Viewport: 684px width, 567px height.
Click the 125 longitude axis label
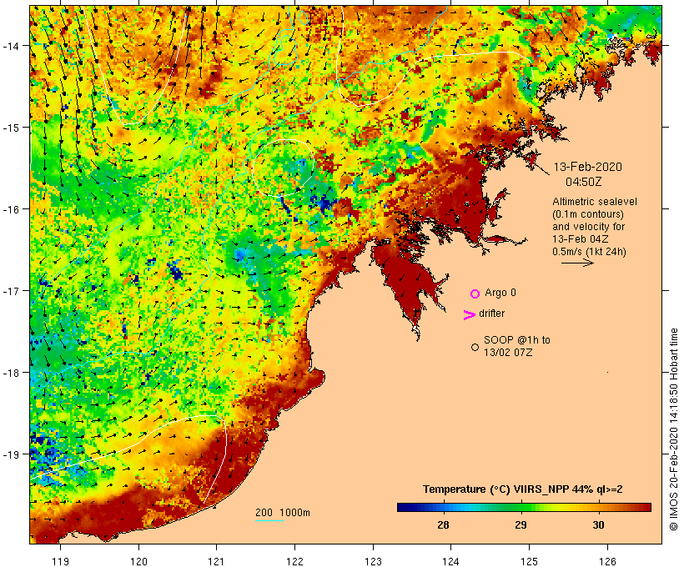coord(529,561)
